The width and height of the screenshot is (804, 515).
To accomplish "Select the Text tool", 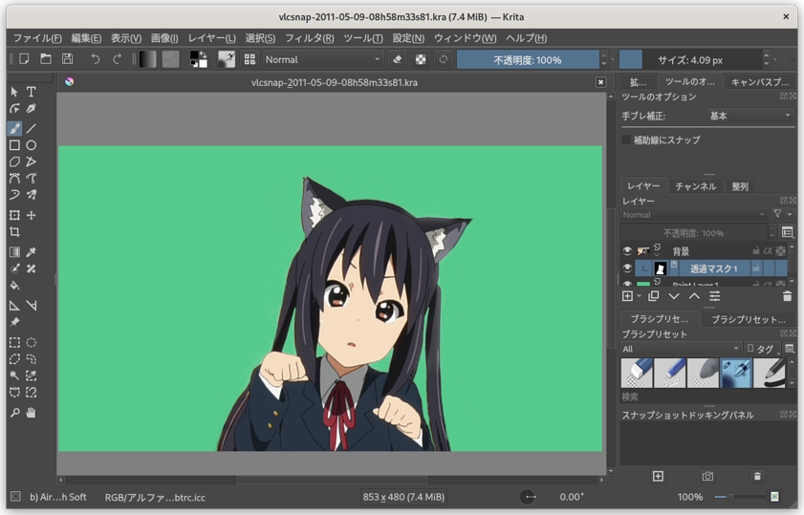I will pos(32,92).
